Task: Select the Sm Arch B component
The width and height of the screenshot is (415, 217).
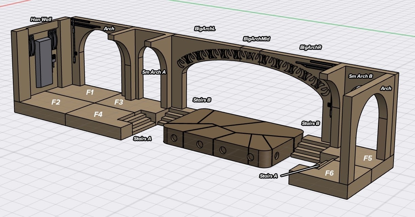Action: click(x=361, y=77)
